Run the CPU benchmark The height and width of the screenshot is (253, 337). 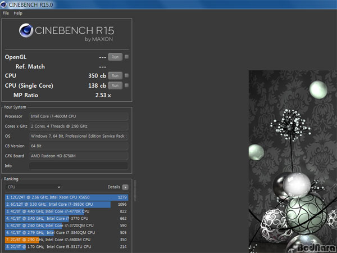[x=115, y=76]
